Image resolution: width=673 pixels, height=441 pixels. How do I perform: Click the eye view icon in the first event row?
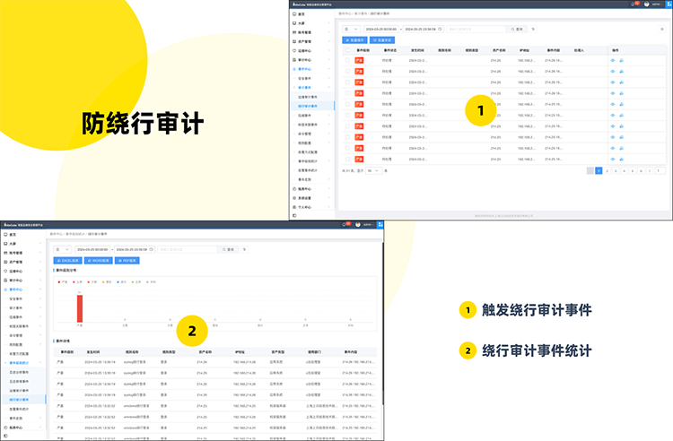pyautogui.click(x=613, y=60)
